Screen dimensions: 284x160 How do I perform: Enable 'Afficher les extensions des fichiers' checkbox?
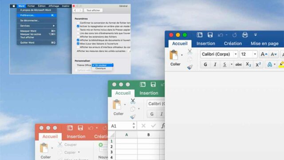[x=78, y=36]
